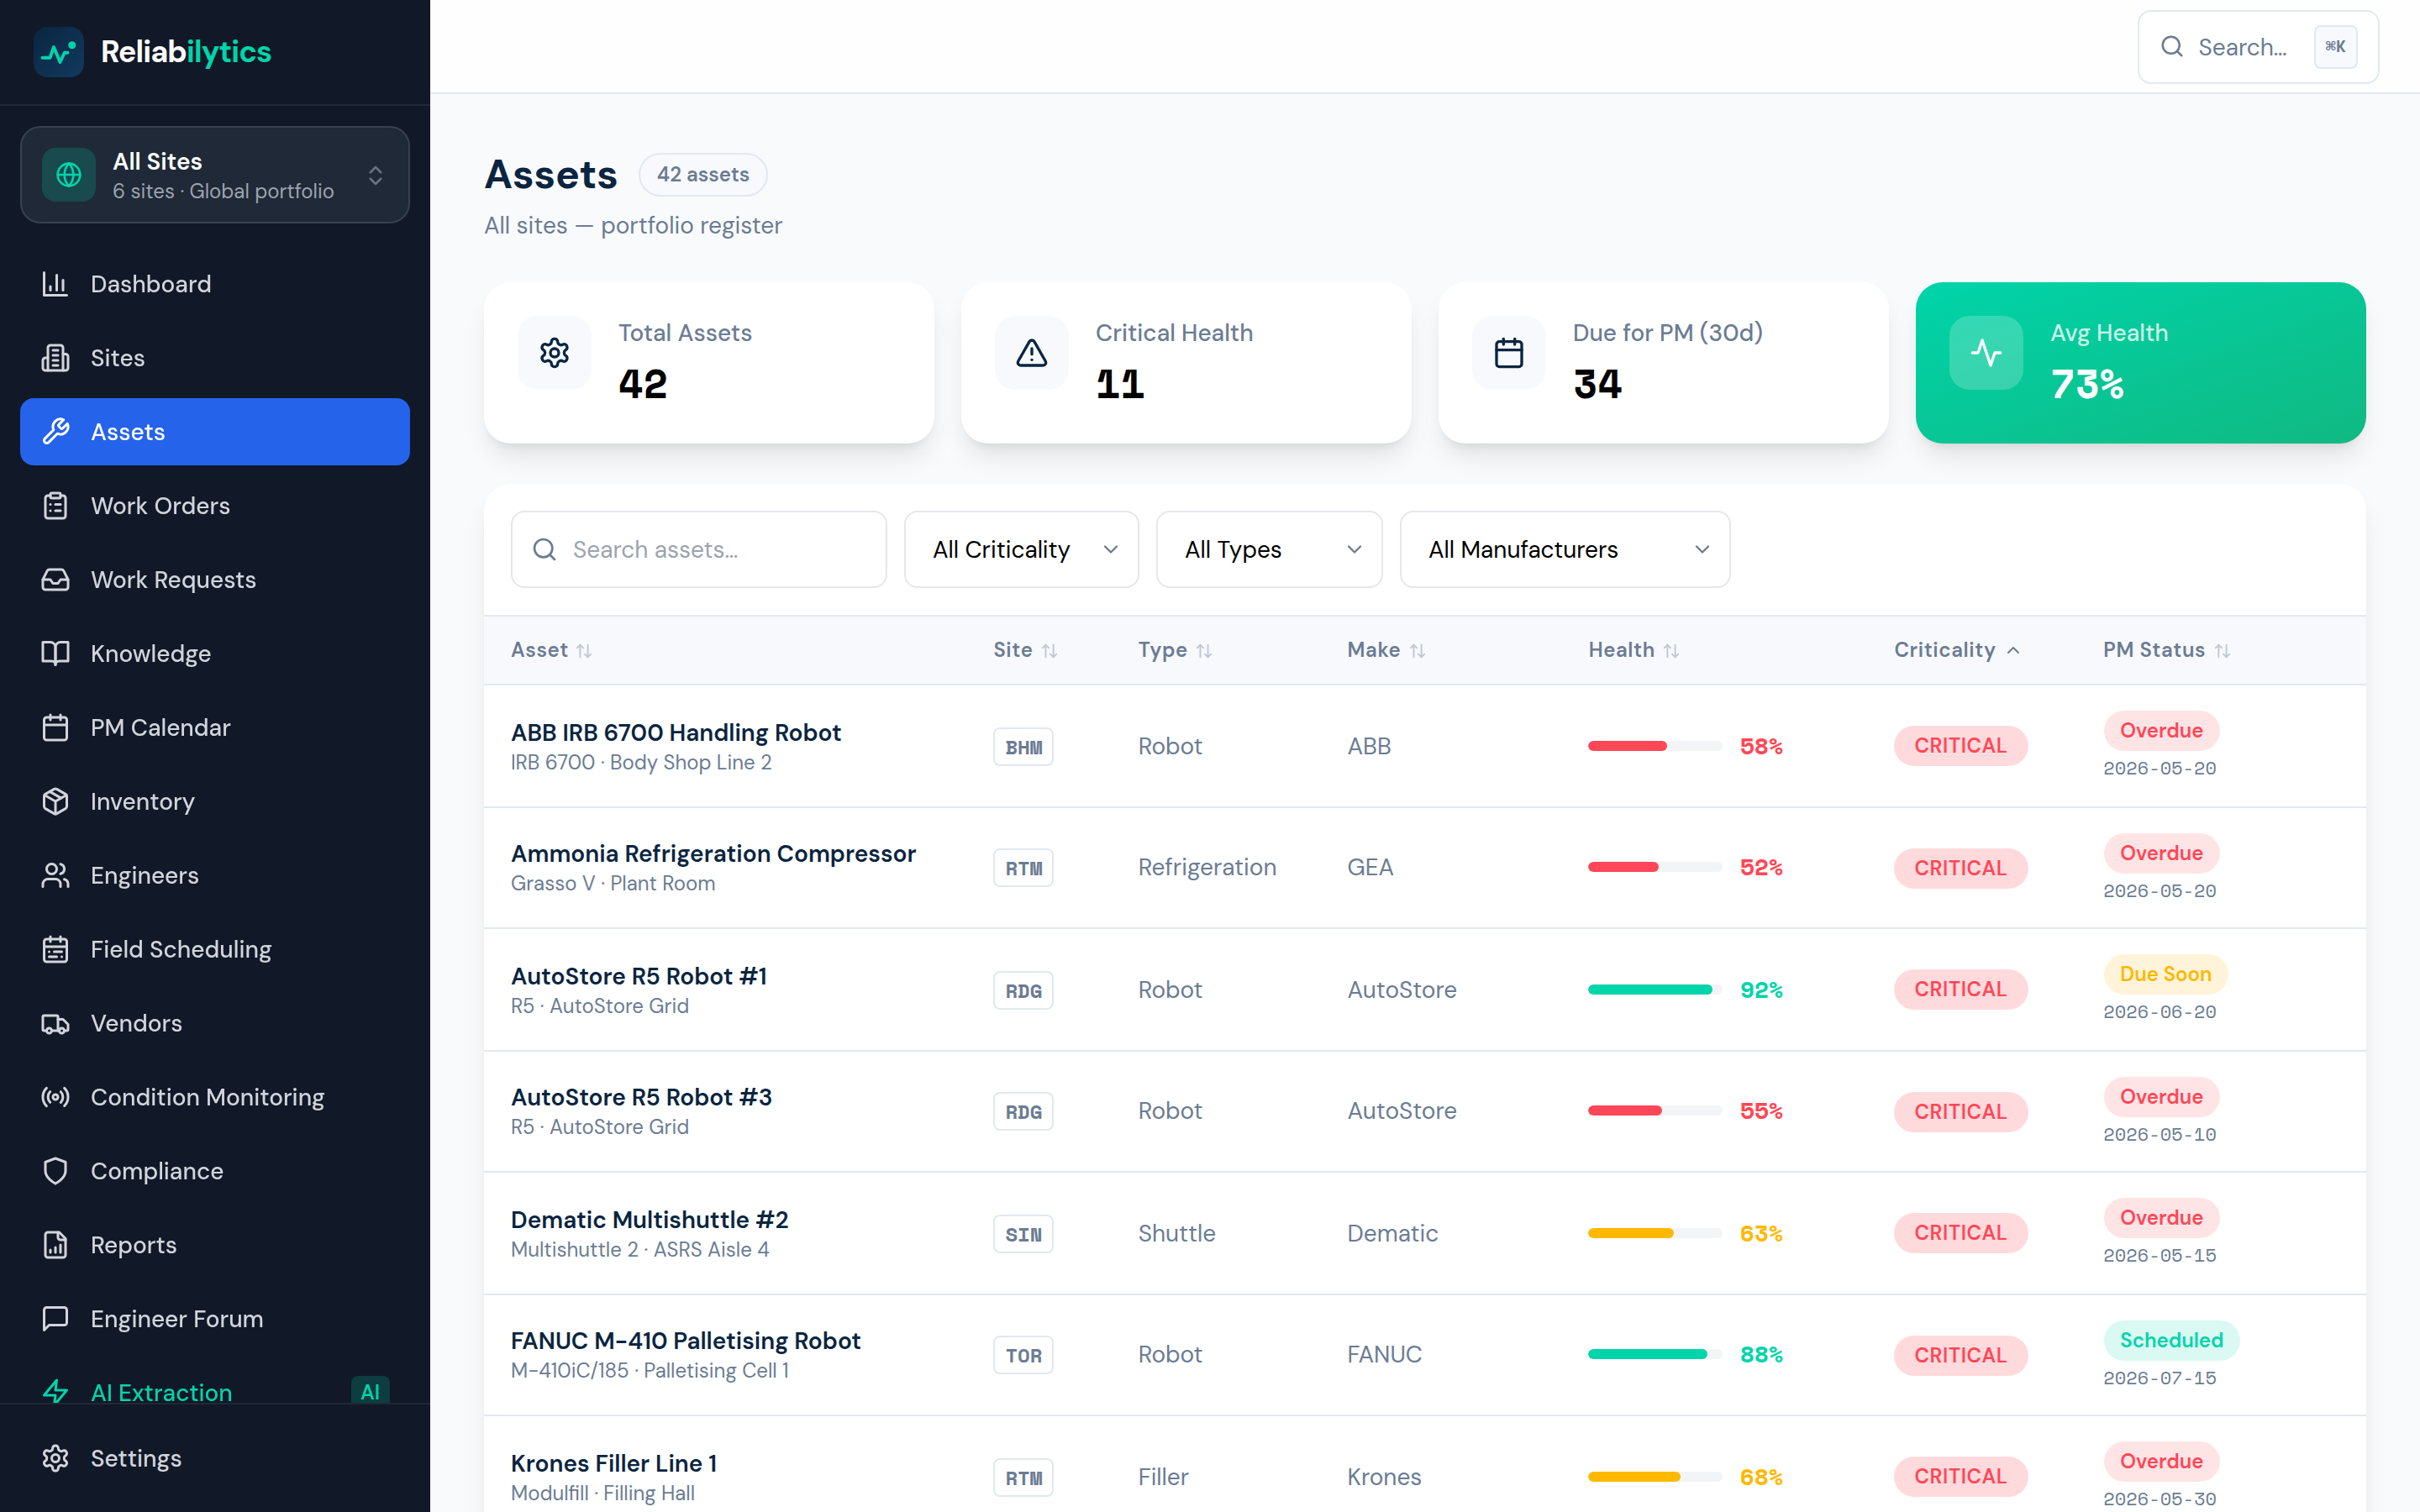Click the 58% health bar for ABB robot
This screenshot has height=1512, width=2420.
pos(1655,746)
